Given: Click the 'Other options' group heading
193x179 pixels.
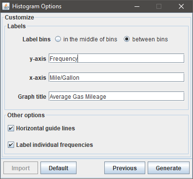Looking at the screenshot, I should pyautogui.click(x=26, y=115).
